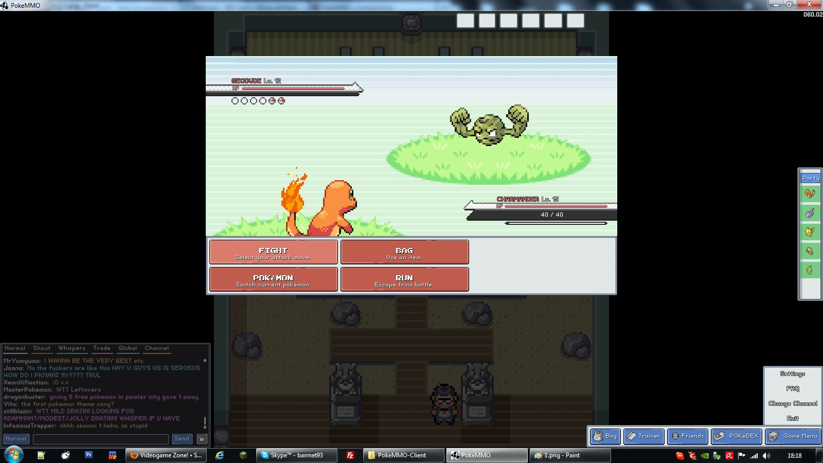Image resolution: width=823 pixels, height=463 pixels.
Task: Choose FIGHT to select an attack move
Action: click(273, 252)
